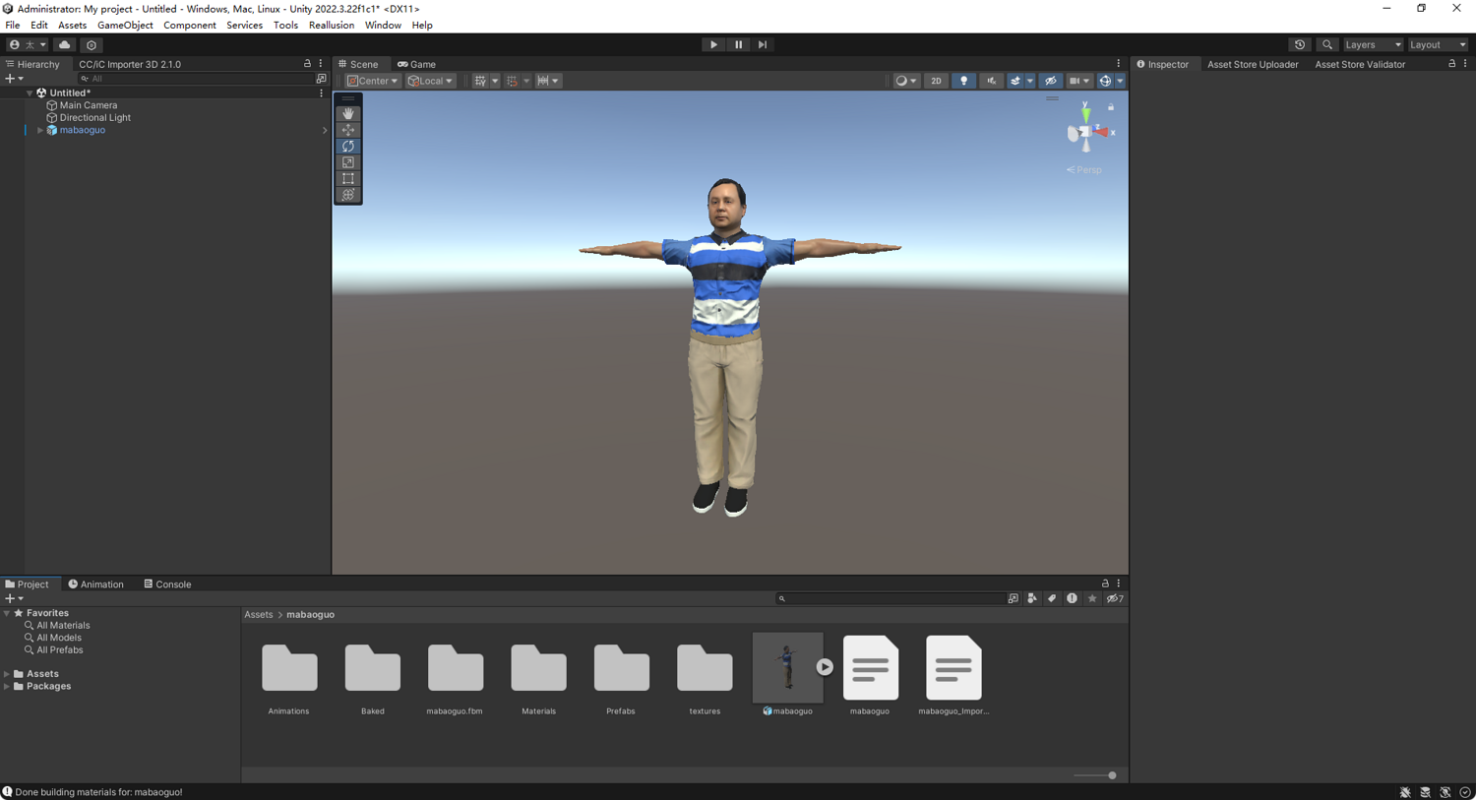Click the scene orientation gizmo
The width and height of the screenshot is (1476, 800).
(1086, 132)
